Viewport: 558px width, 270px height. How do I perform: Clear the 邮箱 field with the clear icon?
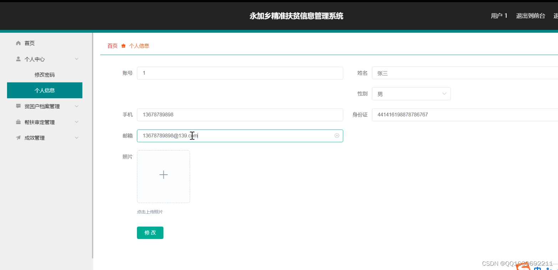pyautogui.click(x=337, y=136)
